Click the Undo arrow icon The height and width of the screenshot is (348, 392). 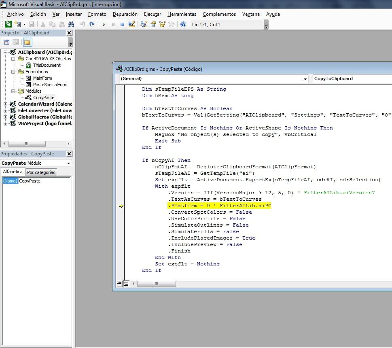(x=83, y=24)
